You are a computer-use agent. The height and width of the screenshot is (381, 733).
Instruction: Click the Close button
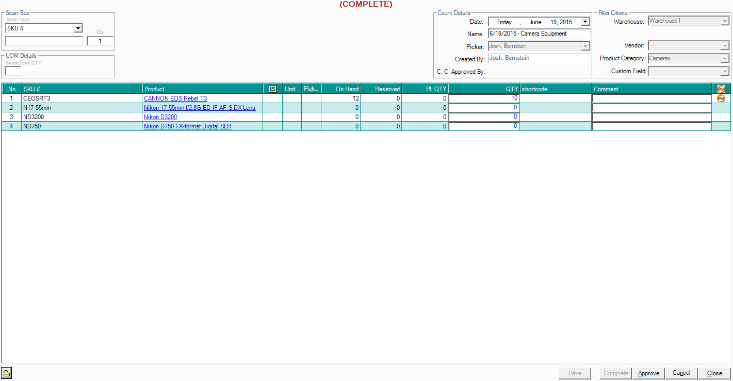714,373
